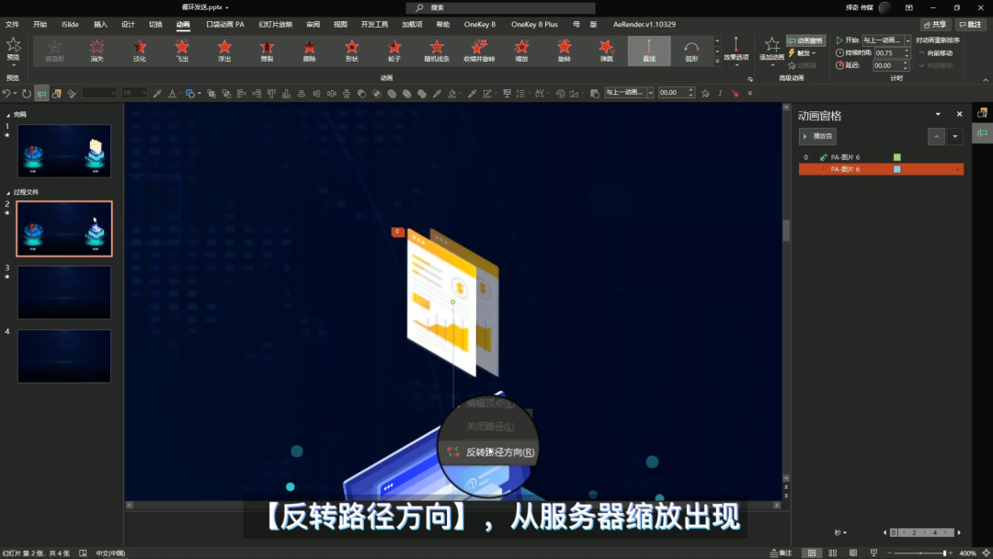
Task: Toggle the Animation Pane (动画窗格) button
Action: (x=805, y=40)
